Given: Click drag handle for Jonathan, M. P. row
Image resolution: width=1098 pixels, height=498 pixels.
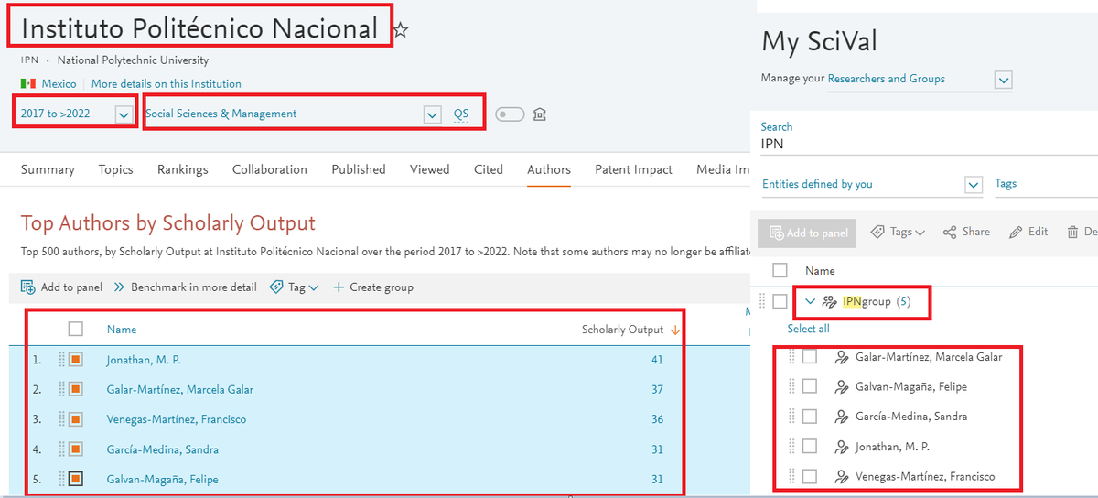Looking at the screenshot, I should [x=61, y=360].
